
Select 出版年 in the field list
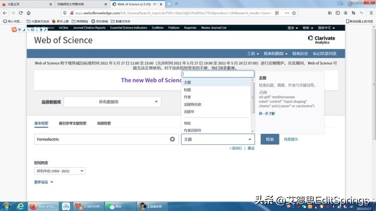tap(216, 111)
